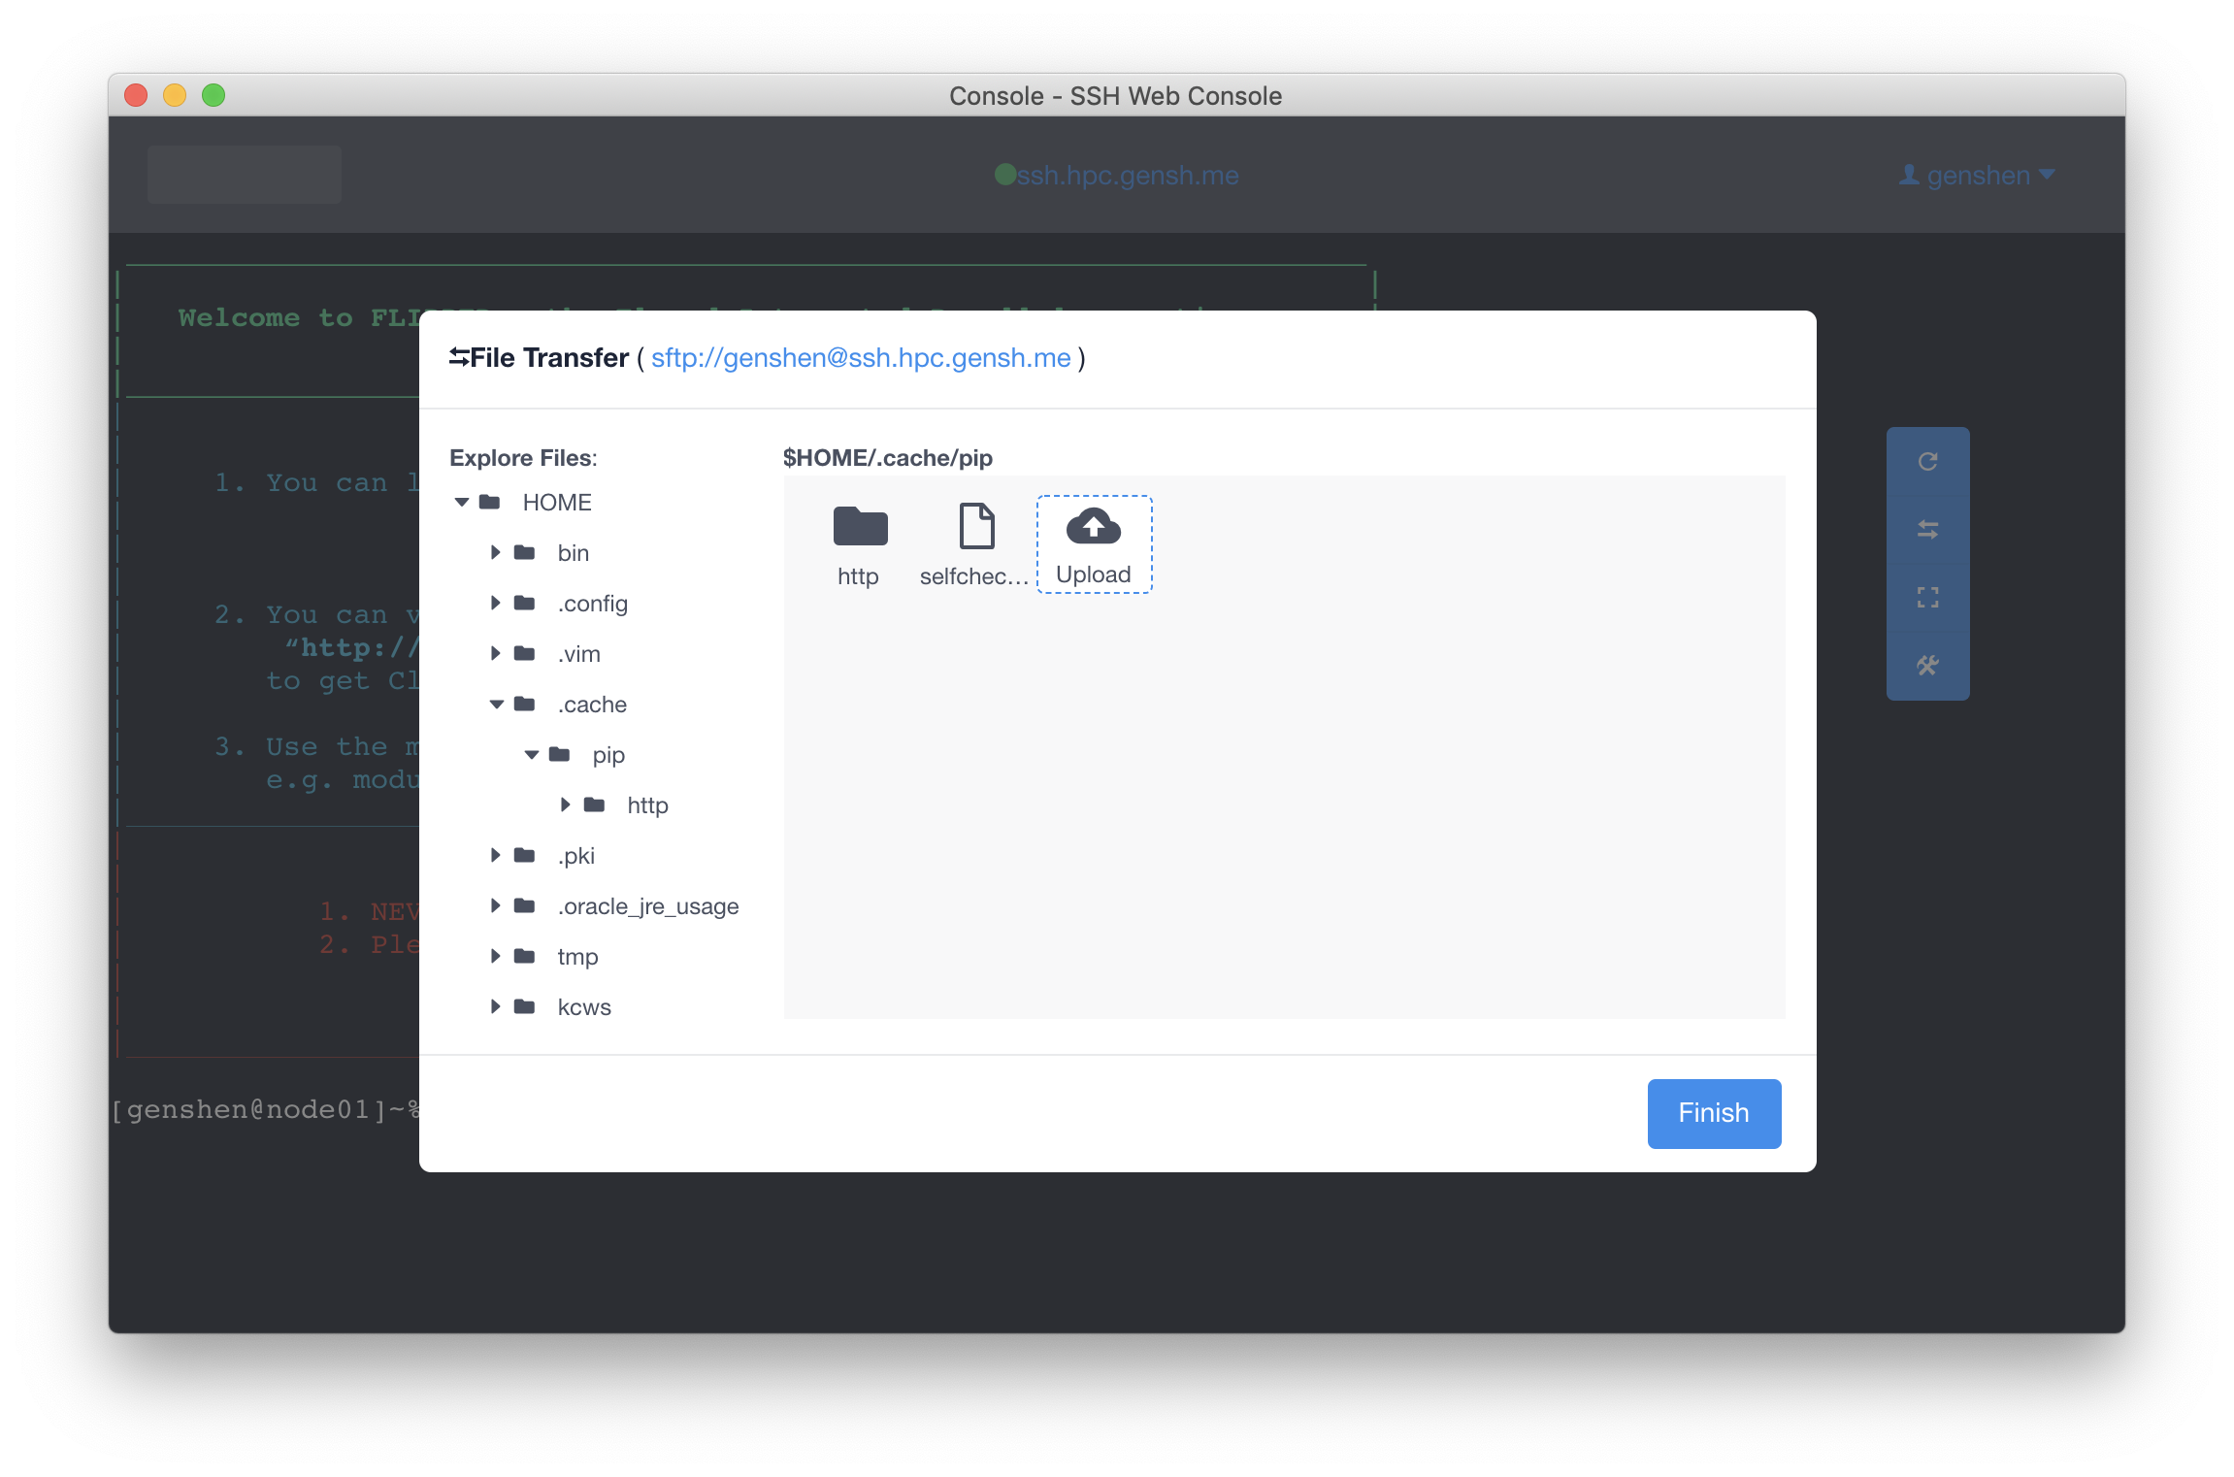Collapse the .cache folder arrow
Image resolution: width=2234 pixels, height=1477 pixels.
coord(496,705)
